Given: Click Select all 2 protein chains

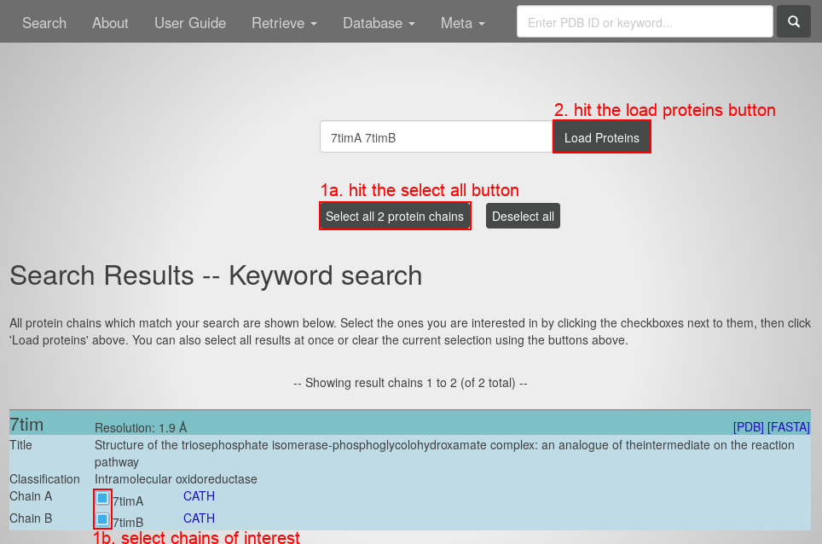Looking at the screenshot, I should coord(395,217).
